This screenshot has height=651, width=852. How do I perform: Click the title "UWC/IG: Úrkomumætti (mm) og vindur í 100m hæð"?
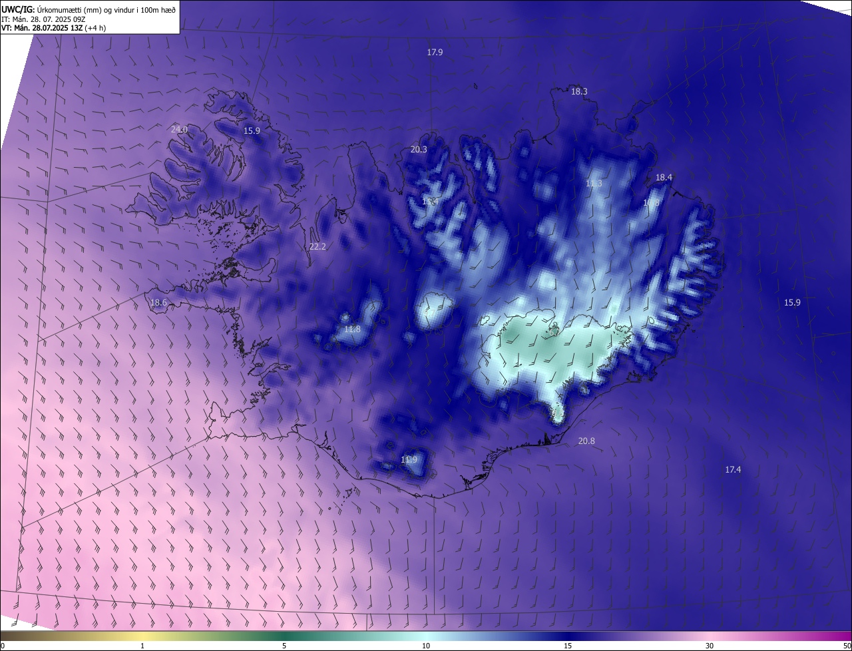click(x=89, y=9)
